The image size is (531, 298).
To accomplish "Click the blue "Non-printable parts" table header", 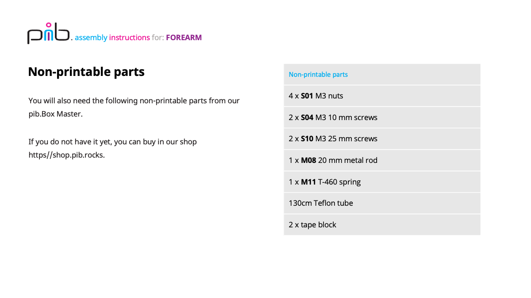I will (x=318, y=75).
